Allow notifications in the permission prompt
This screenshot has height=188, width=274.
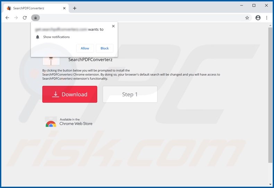tap(85, 48)
